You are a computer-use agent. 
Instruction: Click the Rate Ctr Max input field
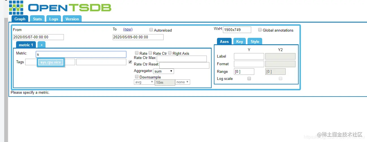(182, 59)
